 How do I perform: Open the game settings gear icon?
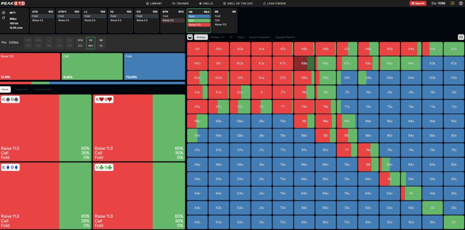[4, 13]
